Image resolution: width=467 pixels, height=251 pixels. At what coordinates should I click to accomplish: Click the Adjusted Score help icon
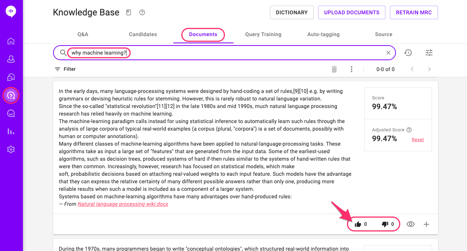click(x=409, y=130)
